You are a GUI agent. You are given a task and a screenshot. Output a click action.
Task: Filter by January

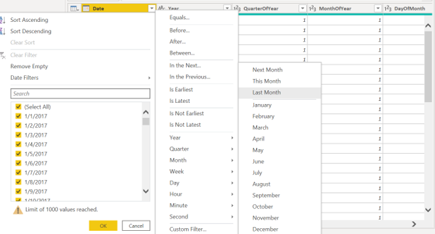(x=262, y=105)
